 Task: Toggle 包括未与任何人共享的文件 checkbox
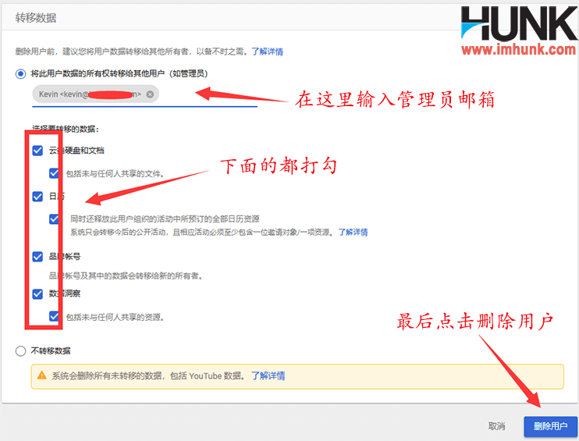(55, 173)
